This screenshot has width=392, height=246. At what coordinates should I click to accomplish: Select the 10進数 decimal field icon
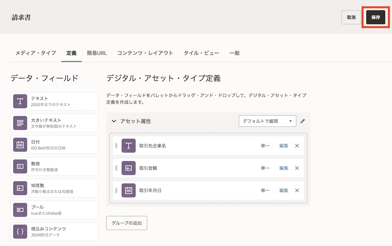[x=20, y=188]
